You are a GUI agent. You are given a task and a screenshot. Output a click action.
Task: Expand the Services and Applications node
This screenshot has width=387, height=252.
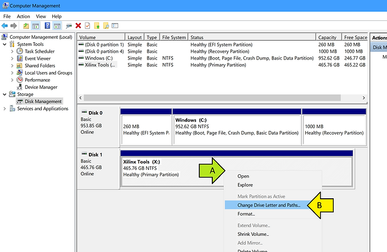click(5, 109)
